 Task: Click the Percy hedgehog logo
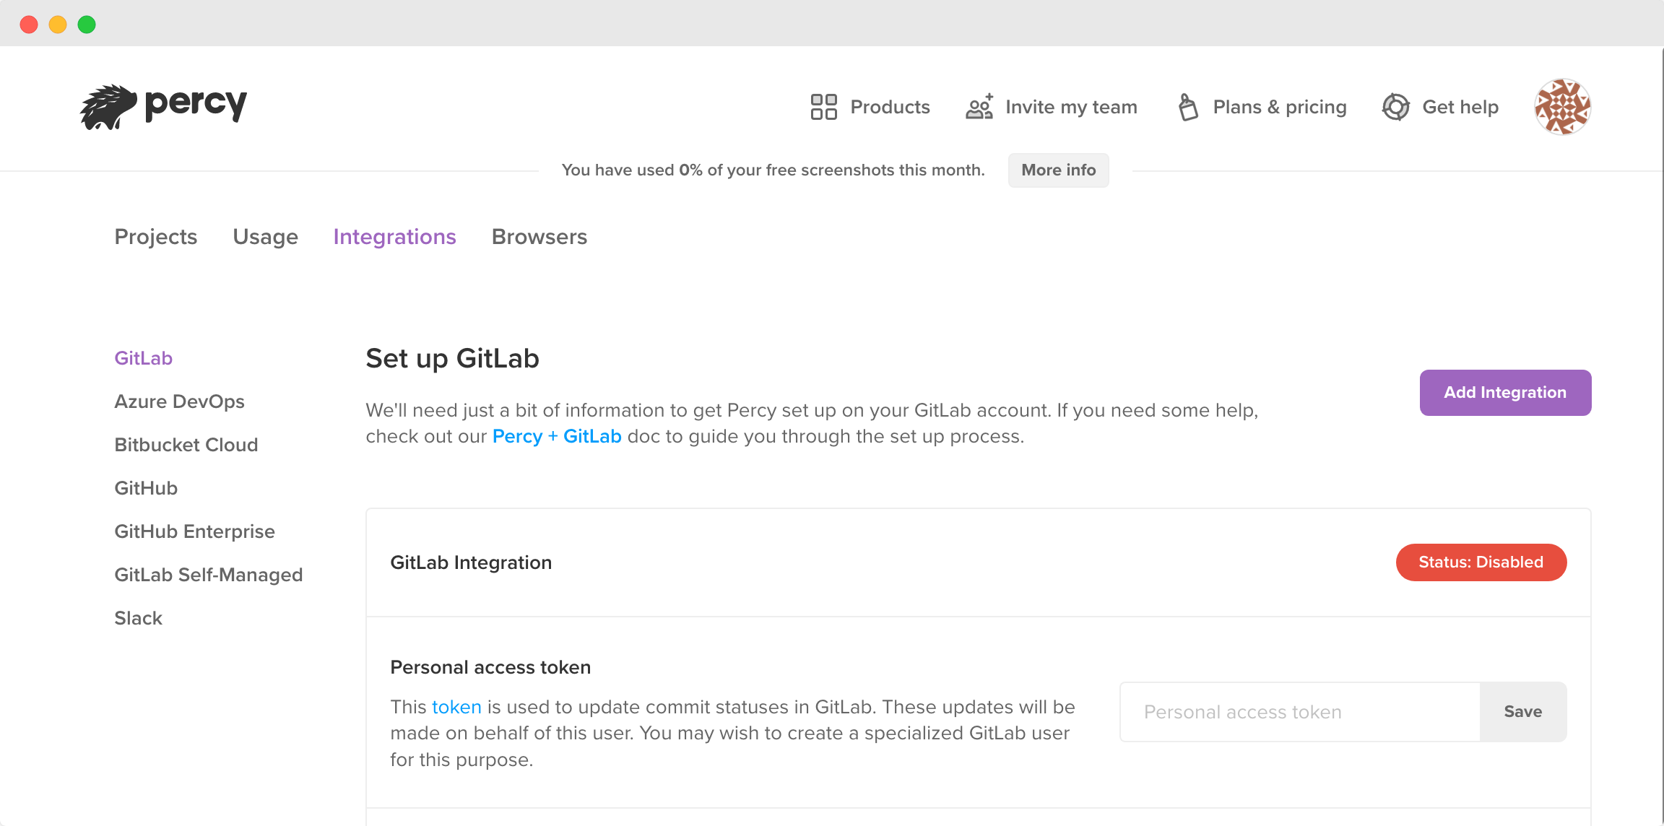[x=108, y=108]
